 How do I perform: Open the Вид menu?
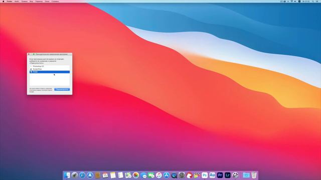(31, 1)
